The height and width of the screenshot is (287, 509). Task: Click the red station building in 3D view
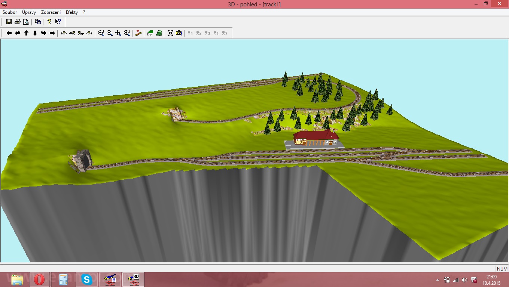coord(315,138)
